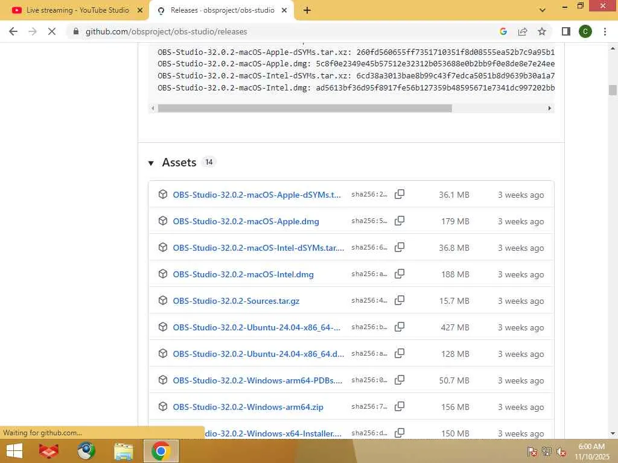Copy sha256 for Windows-arm64-PDBs asset

point(400,380)
